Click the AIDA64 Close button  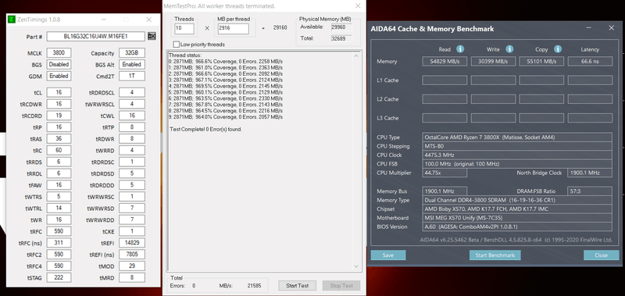pos(601,255)
